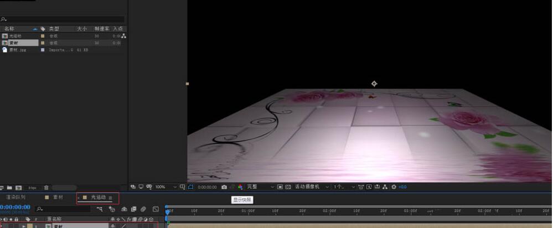Image resolution: width=553 pixels, height=228 pixels.
Task: Click the pixel aspect ratio correction icon
Action: click(361, 187)
